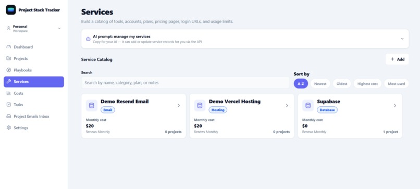420x189 pixels.
Task: Click the Email category tag
Action: tap(108, 110)
